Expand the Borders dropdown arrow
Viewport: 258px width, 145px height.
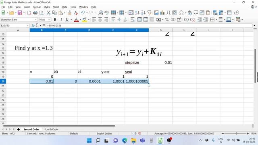[216, 20]
